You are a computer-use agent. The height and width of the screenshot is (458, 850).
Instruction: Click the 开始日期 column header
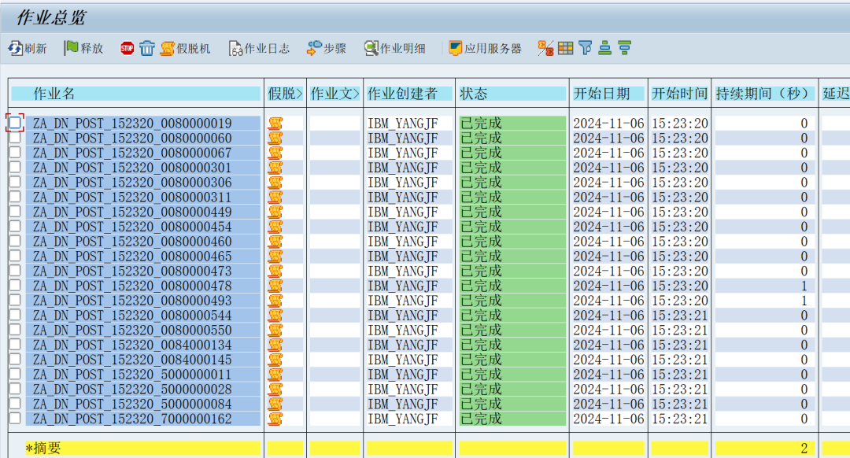(x=608, y=94)
